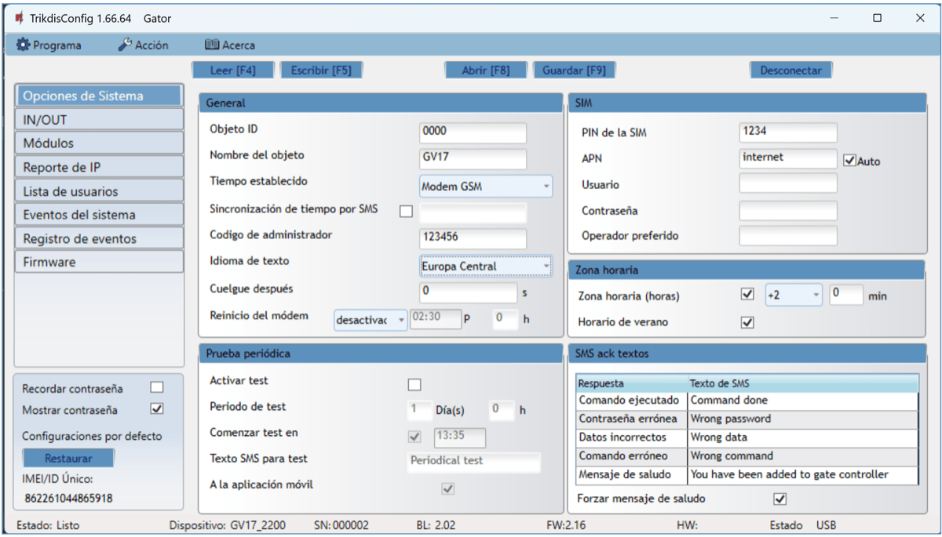Open the Zona horaria hours dropdown
The width and height of the screenshot is (942, 537).
tap(793, 296)
